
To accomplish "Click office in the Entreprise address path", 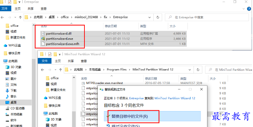I will (65, 17).
